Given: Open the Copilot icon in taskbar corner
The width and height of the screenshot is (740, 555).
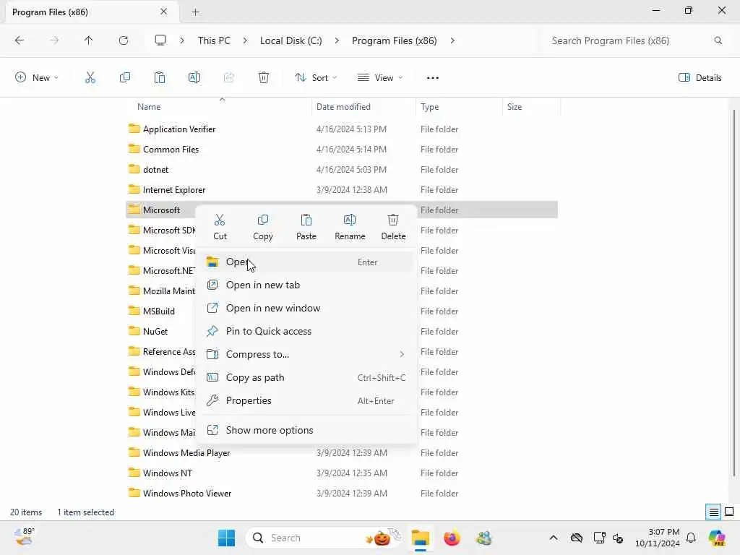Looking at the screenshot, I should [717, 538].
